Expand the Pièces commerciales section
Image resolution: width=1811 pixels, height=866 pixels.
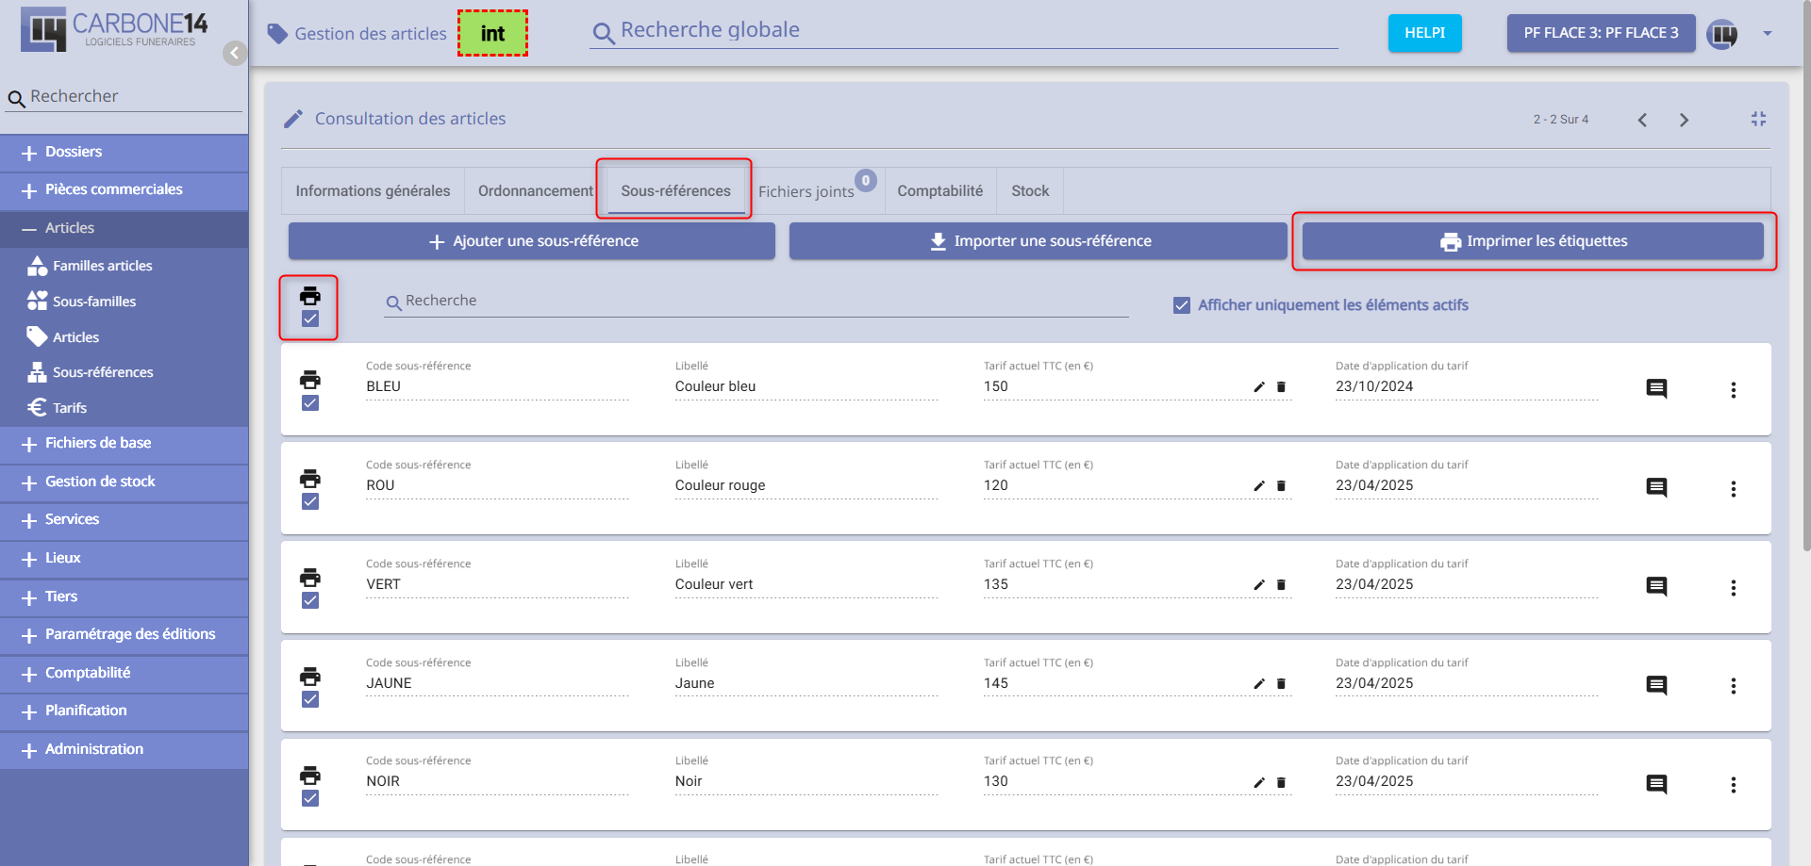(x=124, y=190)
